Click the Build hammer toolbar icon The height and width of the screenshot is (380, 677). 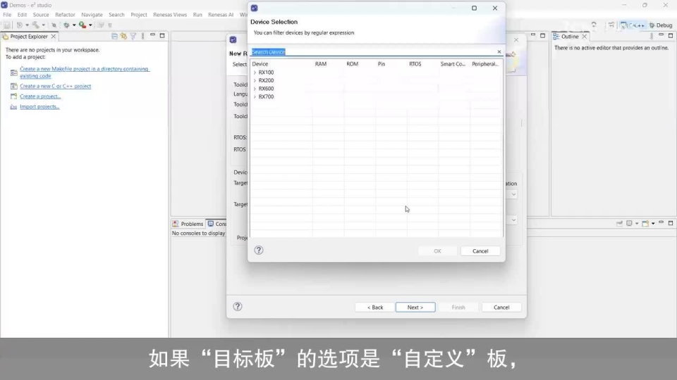click(x=35, y=25)
